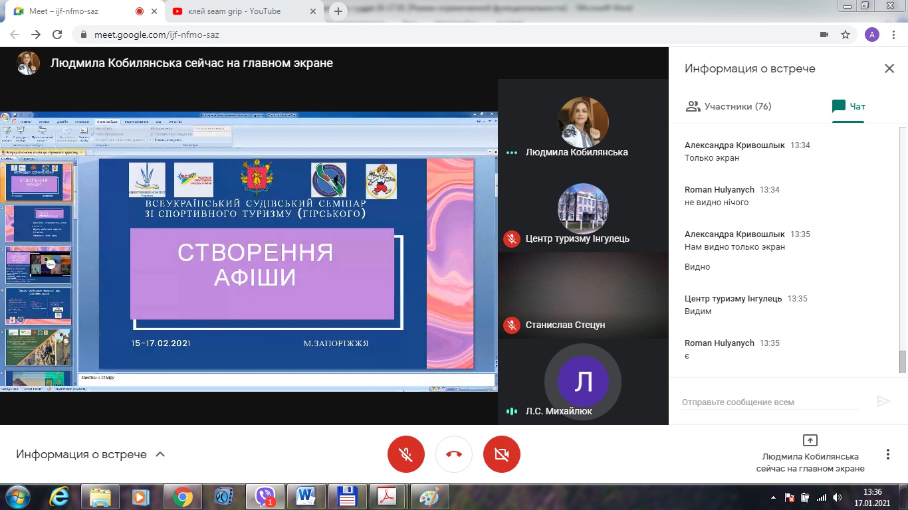This screenshot has width=908, height=510.
Task: Open file explorer folder on taskbar
Action: (x=100, y=497)
